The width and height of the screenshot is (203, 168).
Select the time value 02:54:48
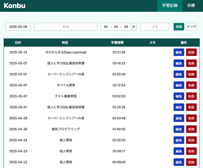119,118
